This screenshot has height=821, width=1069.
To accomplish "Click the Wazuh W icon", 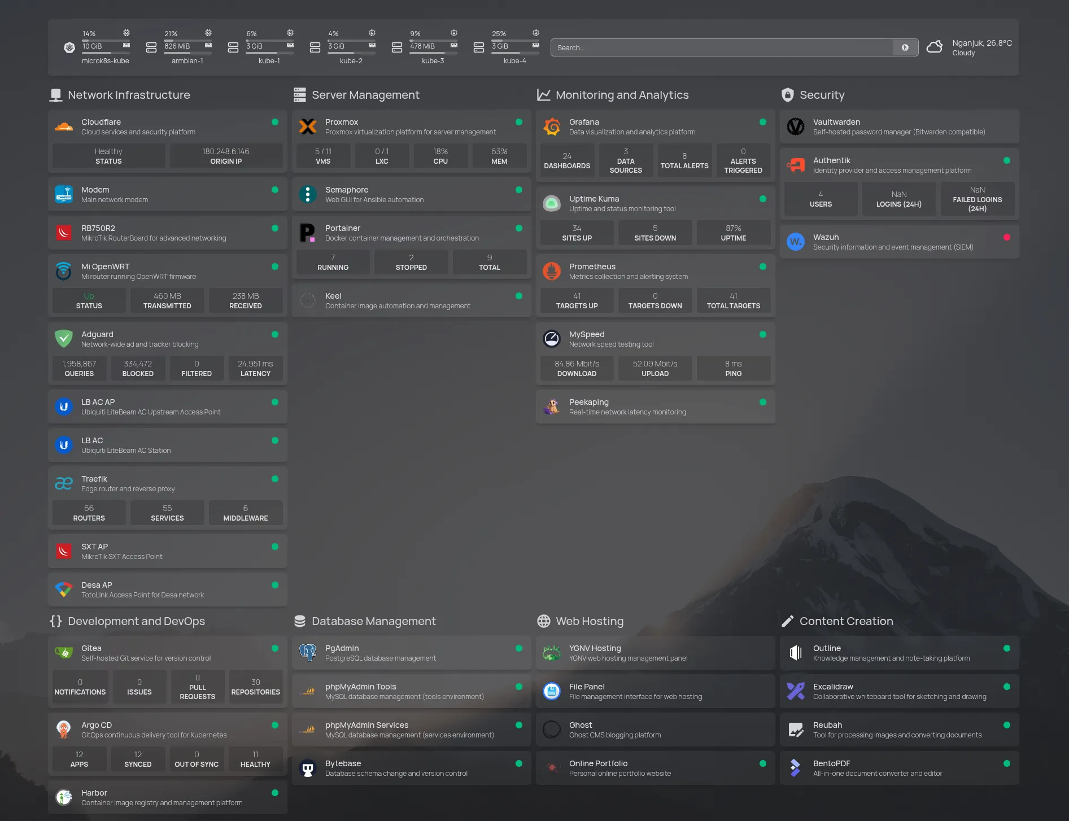I will click(796, 242).
